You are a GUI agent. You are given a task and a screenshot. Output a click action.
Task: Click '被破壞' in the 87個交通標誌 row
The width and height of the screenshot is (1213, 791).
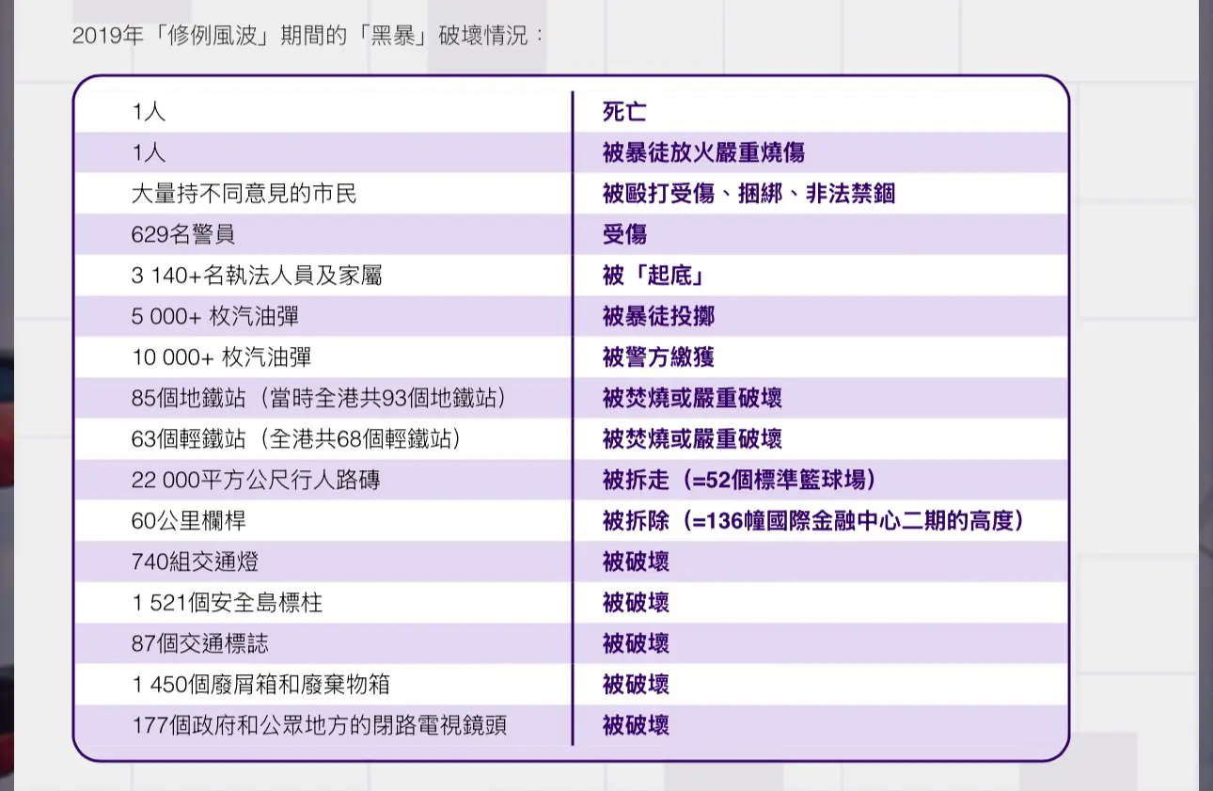tap(636, 644)
